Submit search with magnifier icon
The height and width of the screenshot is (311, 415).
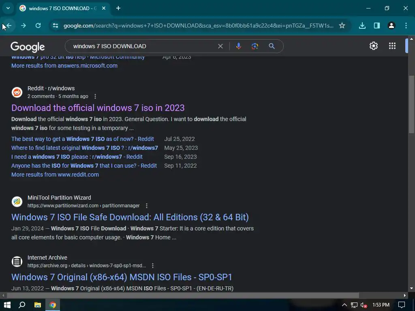click(x=272, y=46)
